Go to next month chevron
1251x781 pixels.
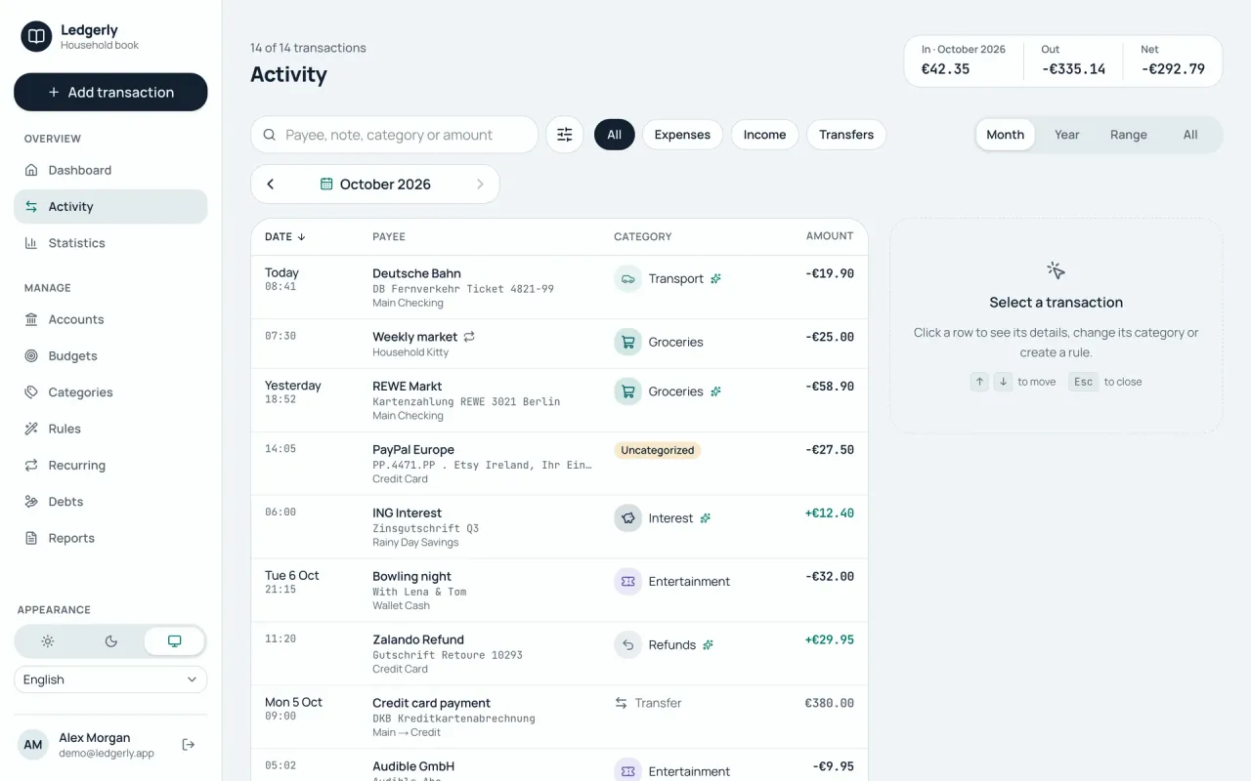[480, 184]
